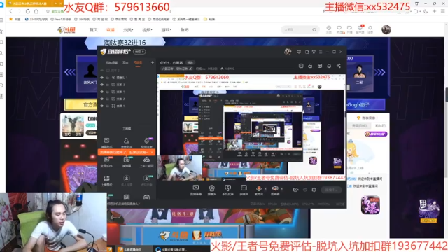
Task: Expand 分类 dropdown on Douyu
Action: (x=128, y=30)
